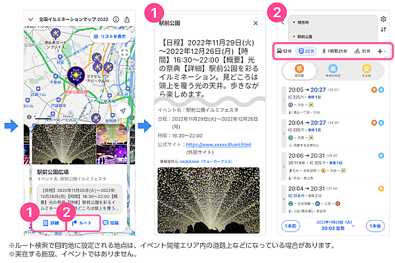Open route 20:04→20:31 IC 318円

click(x=333, y=199)
